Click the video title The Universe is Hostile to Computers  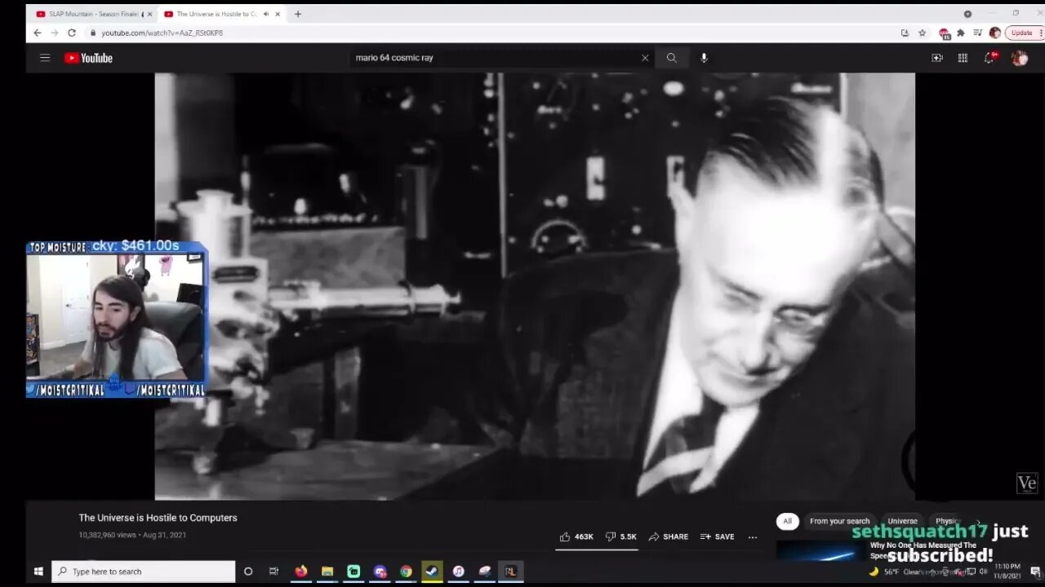[x=158, y=518]
